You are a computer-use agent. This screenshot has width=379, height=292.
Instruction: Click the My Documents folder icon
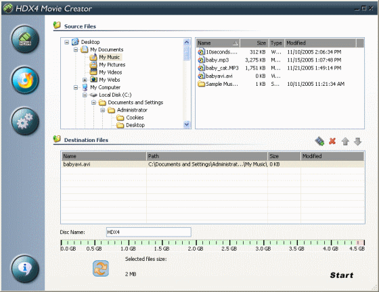coord(84,49)
